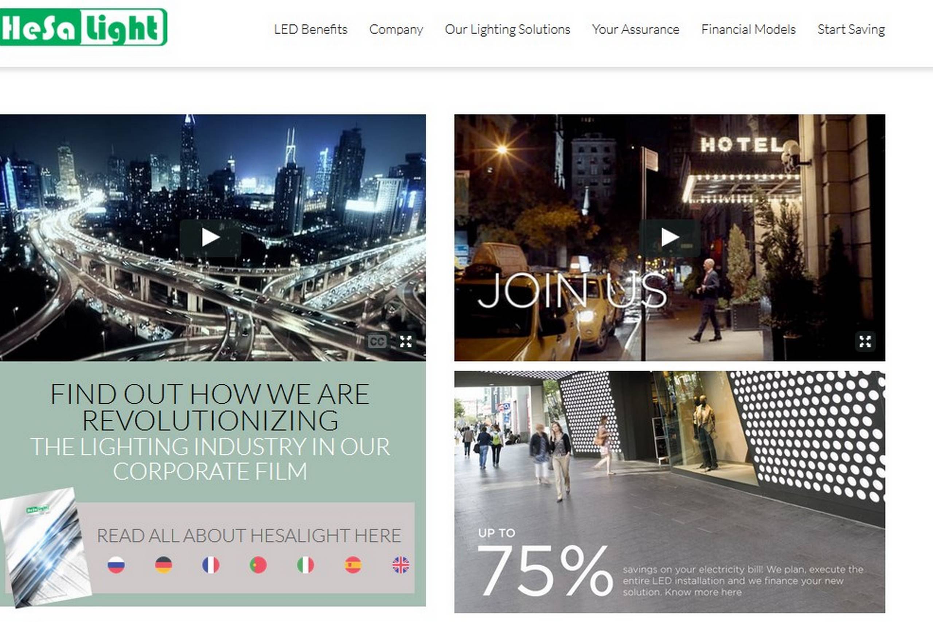This screenshot has width=933, height=622.
Task: Select the Portuguese flag icon
Action: coord(258,565)
